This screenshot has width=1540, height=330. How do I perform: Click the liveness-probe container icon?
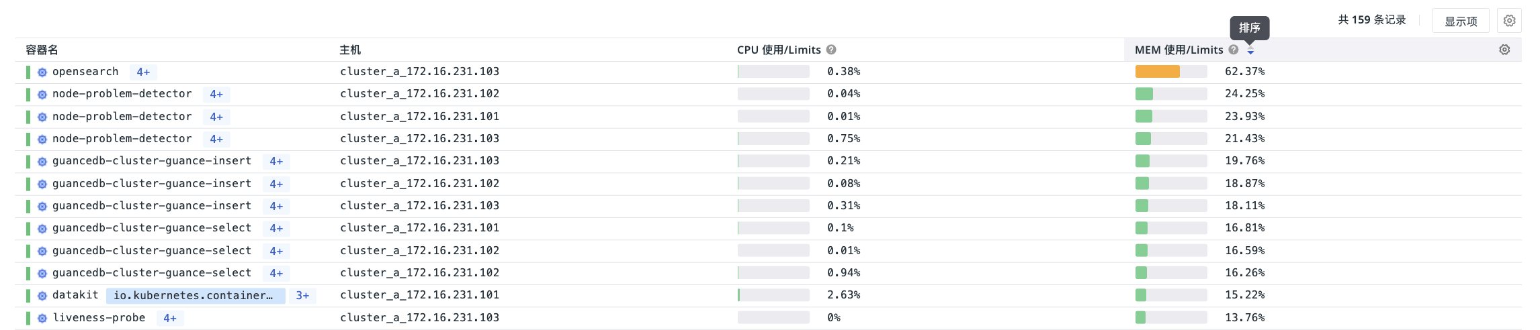coord(42,319)
